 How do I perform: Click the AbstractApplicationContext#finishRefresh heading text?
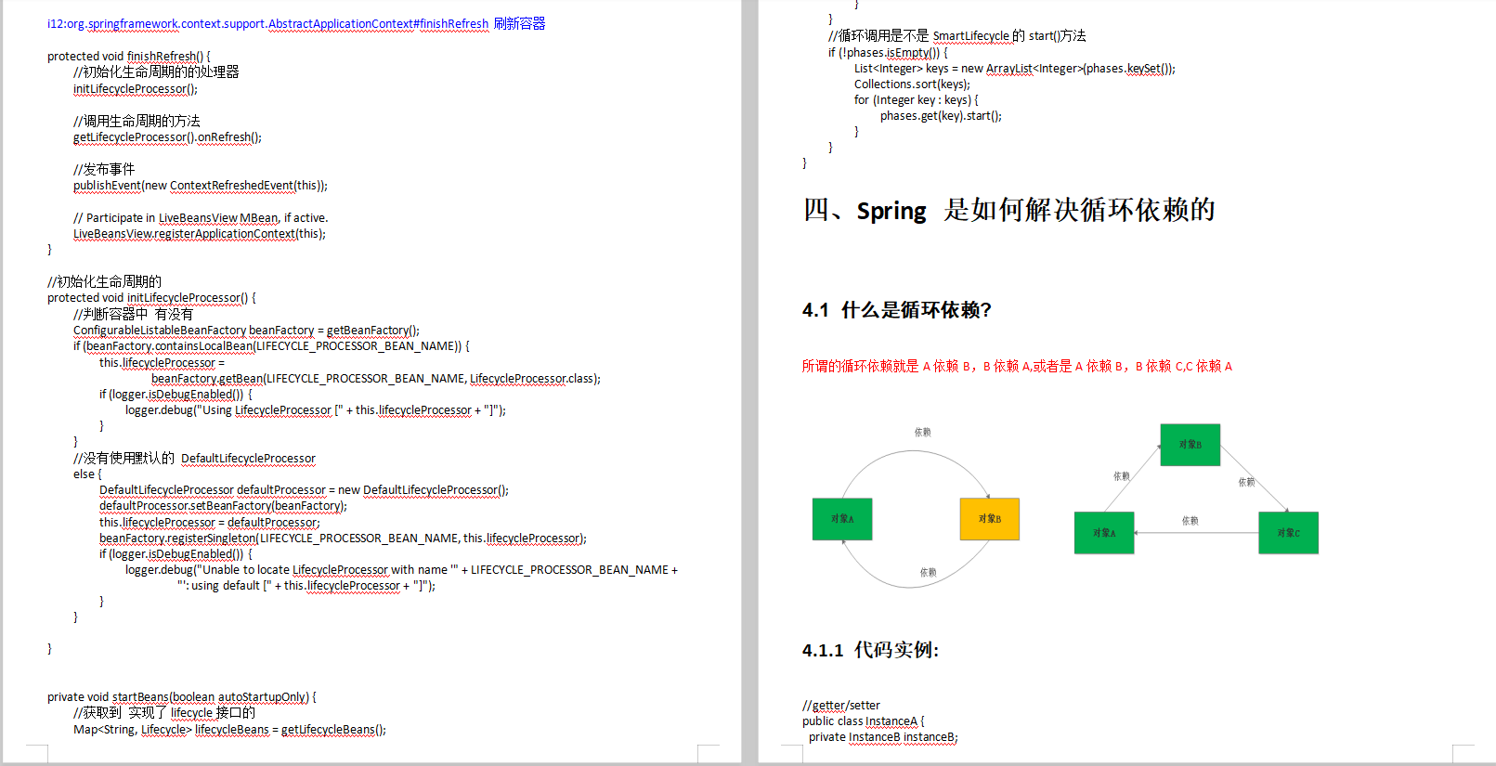tap(296, 23)
